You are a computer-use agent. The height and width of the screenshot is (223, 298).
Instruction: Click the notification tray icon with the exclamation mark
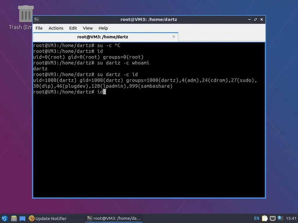pyautogui.click(x=280, y=218)
